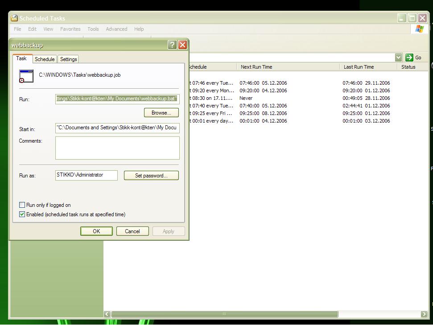Click the C:\WINDOWS\Tasks\webbackup.job path text
The image size is (433, 325).
click(79, 75)
